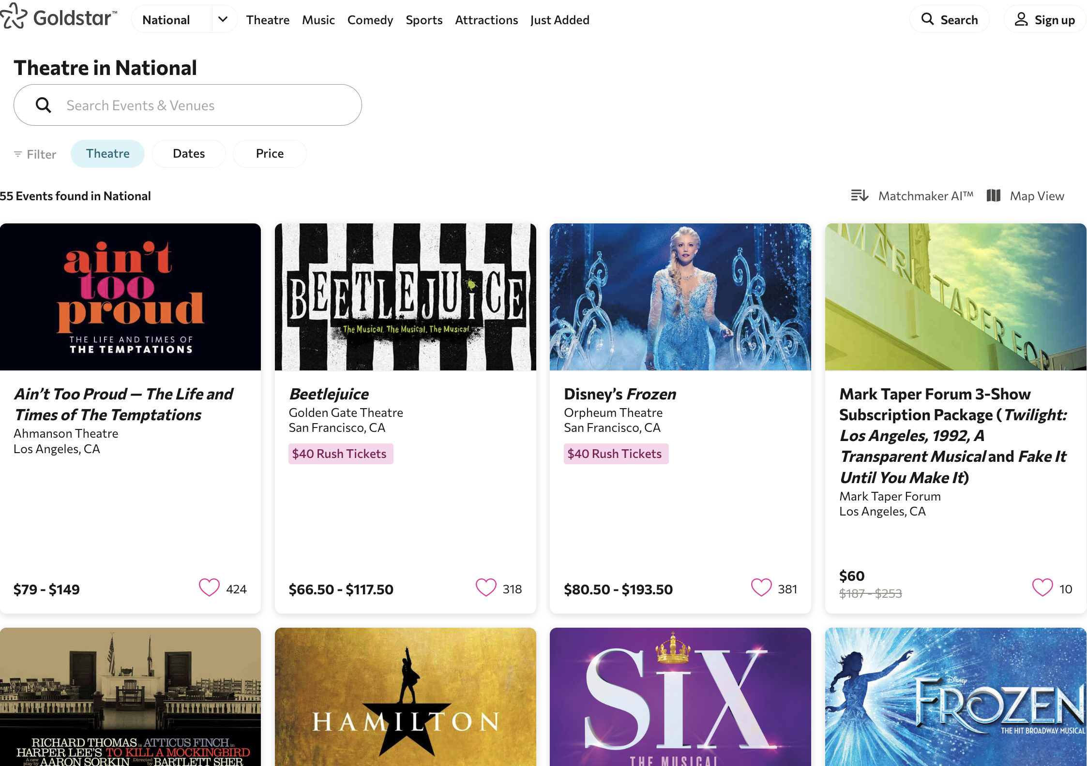Toggle the Price filter button
Screen dimensions: 1087x766
click(x=270, y=153)
